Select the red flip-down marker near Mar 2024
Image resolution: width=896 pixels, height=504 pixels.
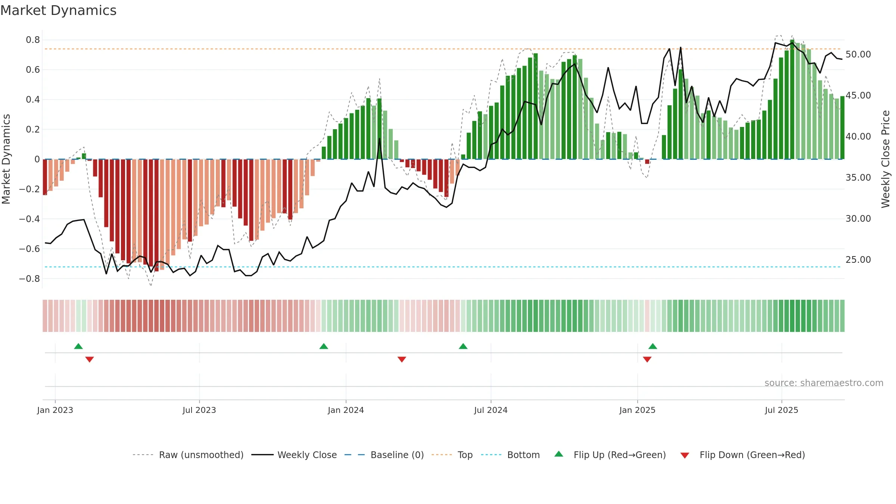point(402,360)
